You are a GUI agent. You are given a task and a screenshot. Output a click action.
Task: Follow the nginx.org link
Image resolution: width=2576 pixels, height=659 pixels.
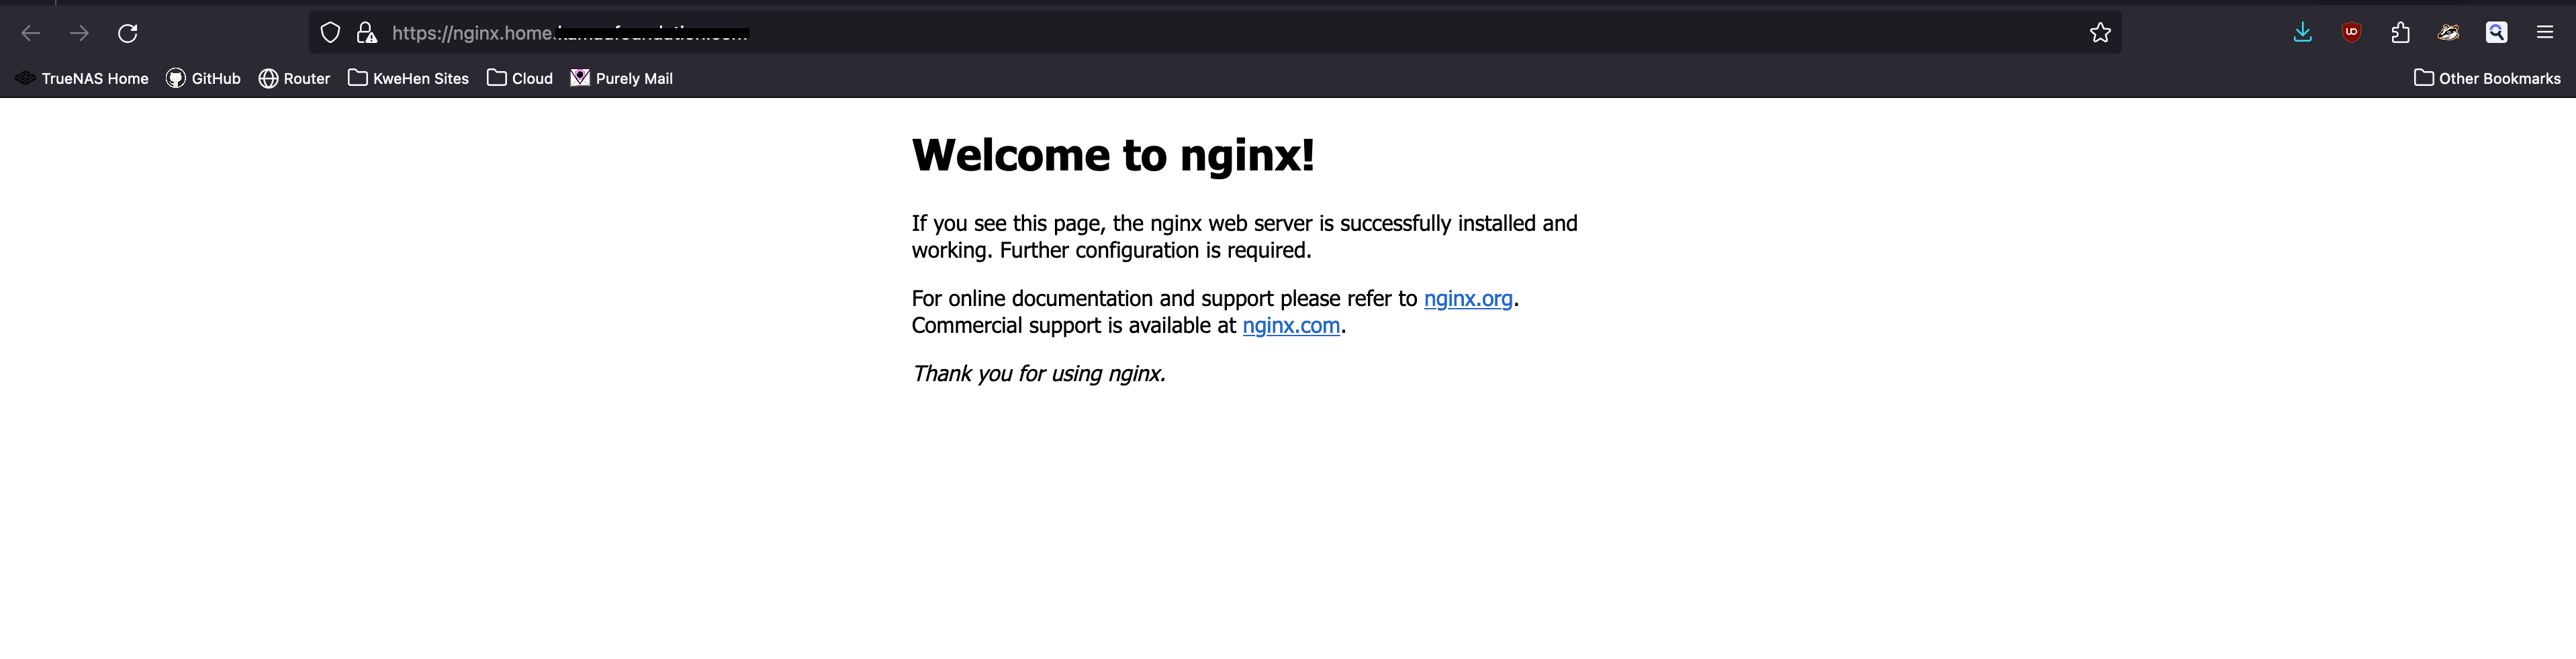pyautogui.click(x=1468, y=298)
